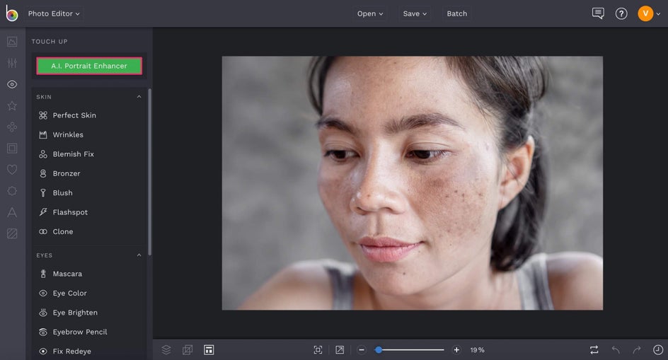Click the Fit to Screen icon
Viewport: 668px width, 360px height.
(318, 349)
